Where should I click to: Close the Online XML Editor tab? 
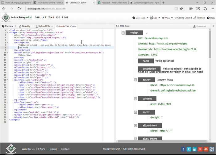pyautogui.click(x=94, y=2)
